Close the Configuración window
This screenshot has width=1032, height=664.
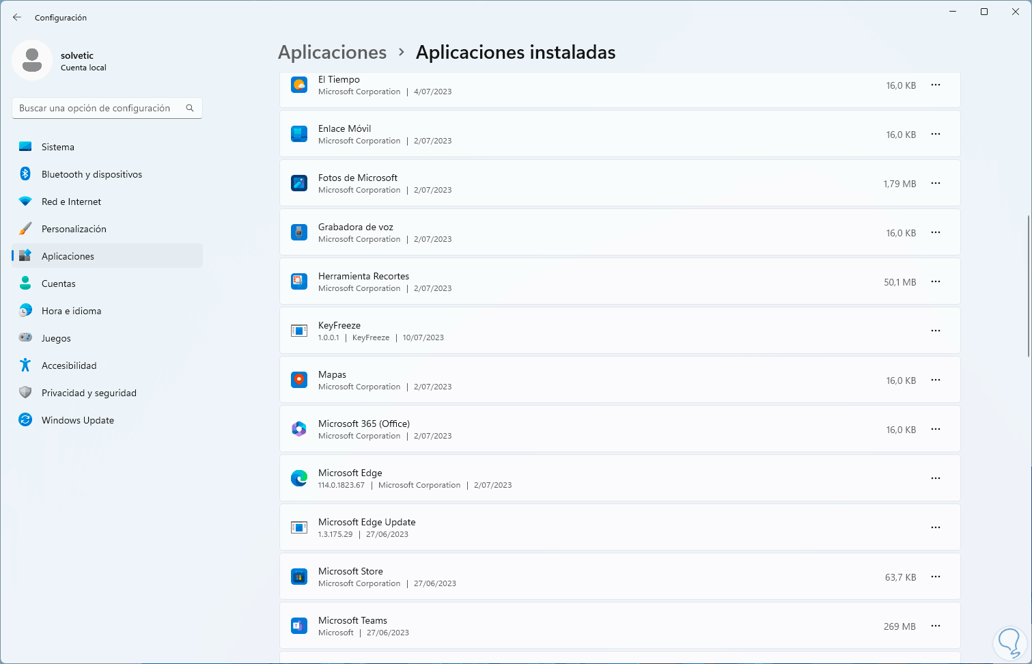coord(1016,12)
